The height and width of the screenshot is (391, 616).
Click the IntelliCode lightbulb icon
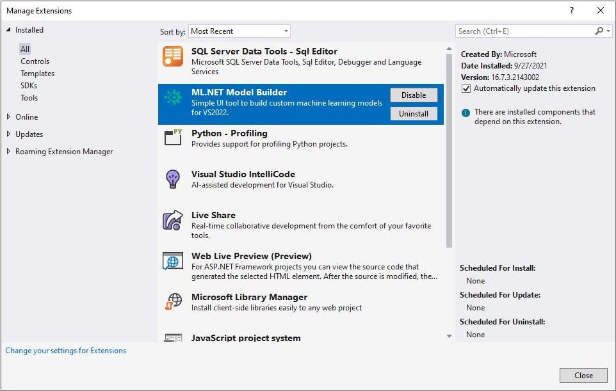pyautogui.click(x=173, y=179)
